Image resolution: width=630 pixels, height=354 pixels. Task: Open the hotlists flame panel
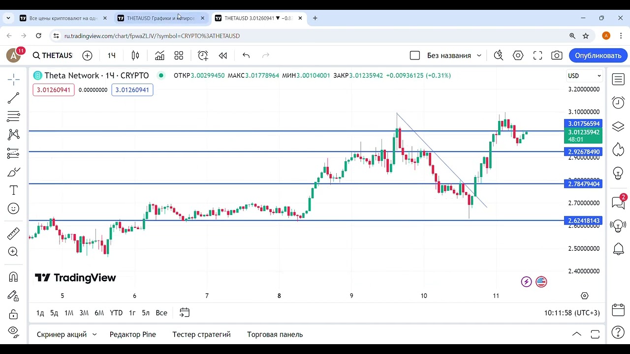point(618,149)
